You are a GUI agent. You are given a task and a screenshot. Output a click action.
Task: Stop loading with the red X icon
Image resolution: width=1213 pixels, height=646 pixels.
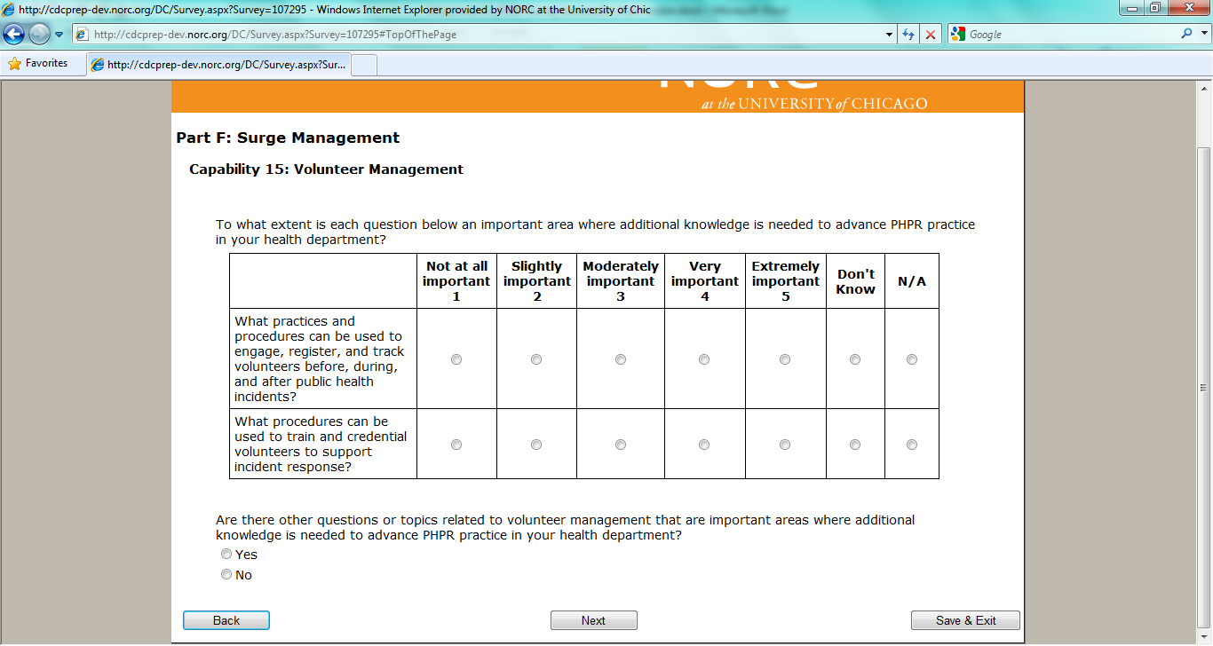(x=931, y=35)
